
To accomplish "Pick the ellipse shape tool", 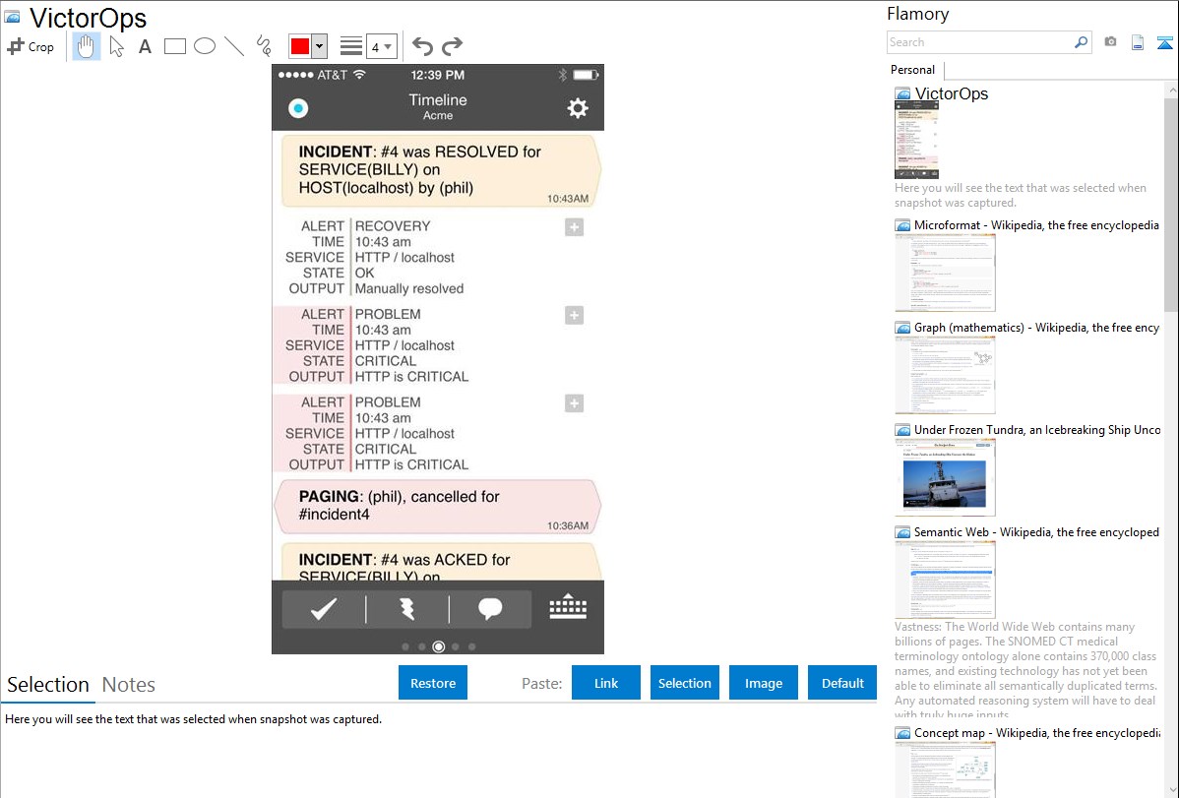I will point(205,46).
